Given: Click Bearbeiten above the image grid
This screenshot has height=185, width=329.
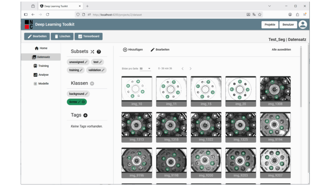Looking at the screenshot, I should coord(160,50).
